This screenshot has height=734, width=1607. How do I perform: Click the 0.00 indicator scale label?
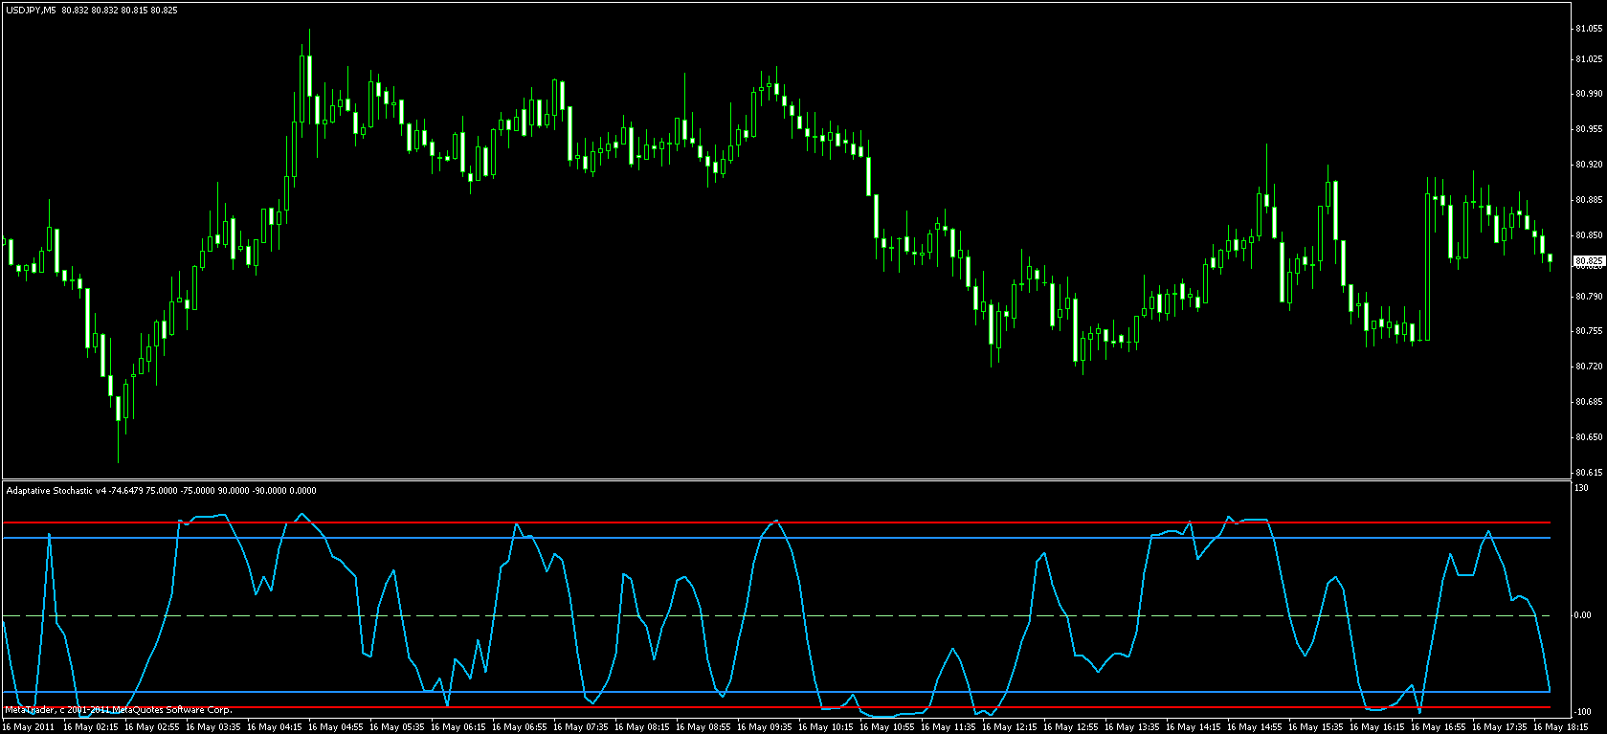pos(1582,615)
